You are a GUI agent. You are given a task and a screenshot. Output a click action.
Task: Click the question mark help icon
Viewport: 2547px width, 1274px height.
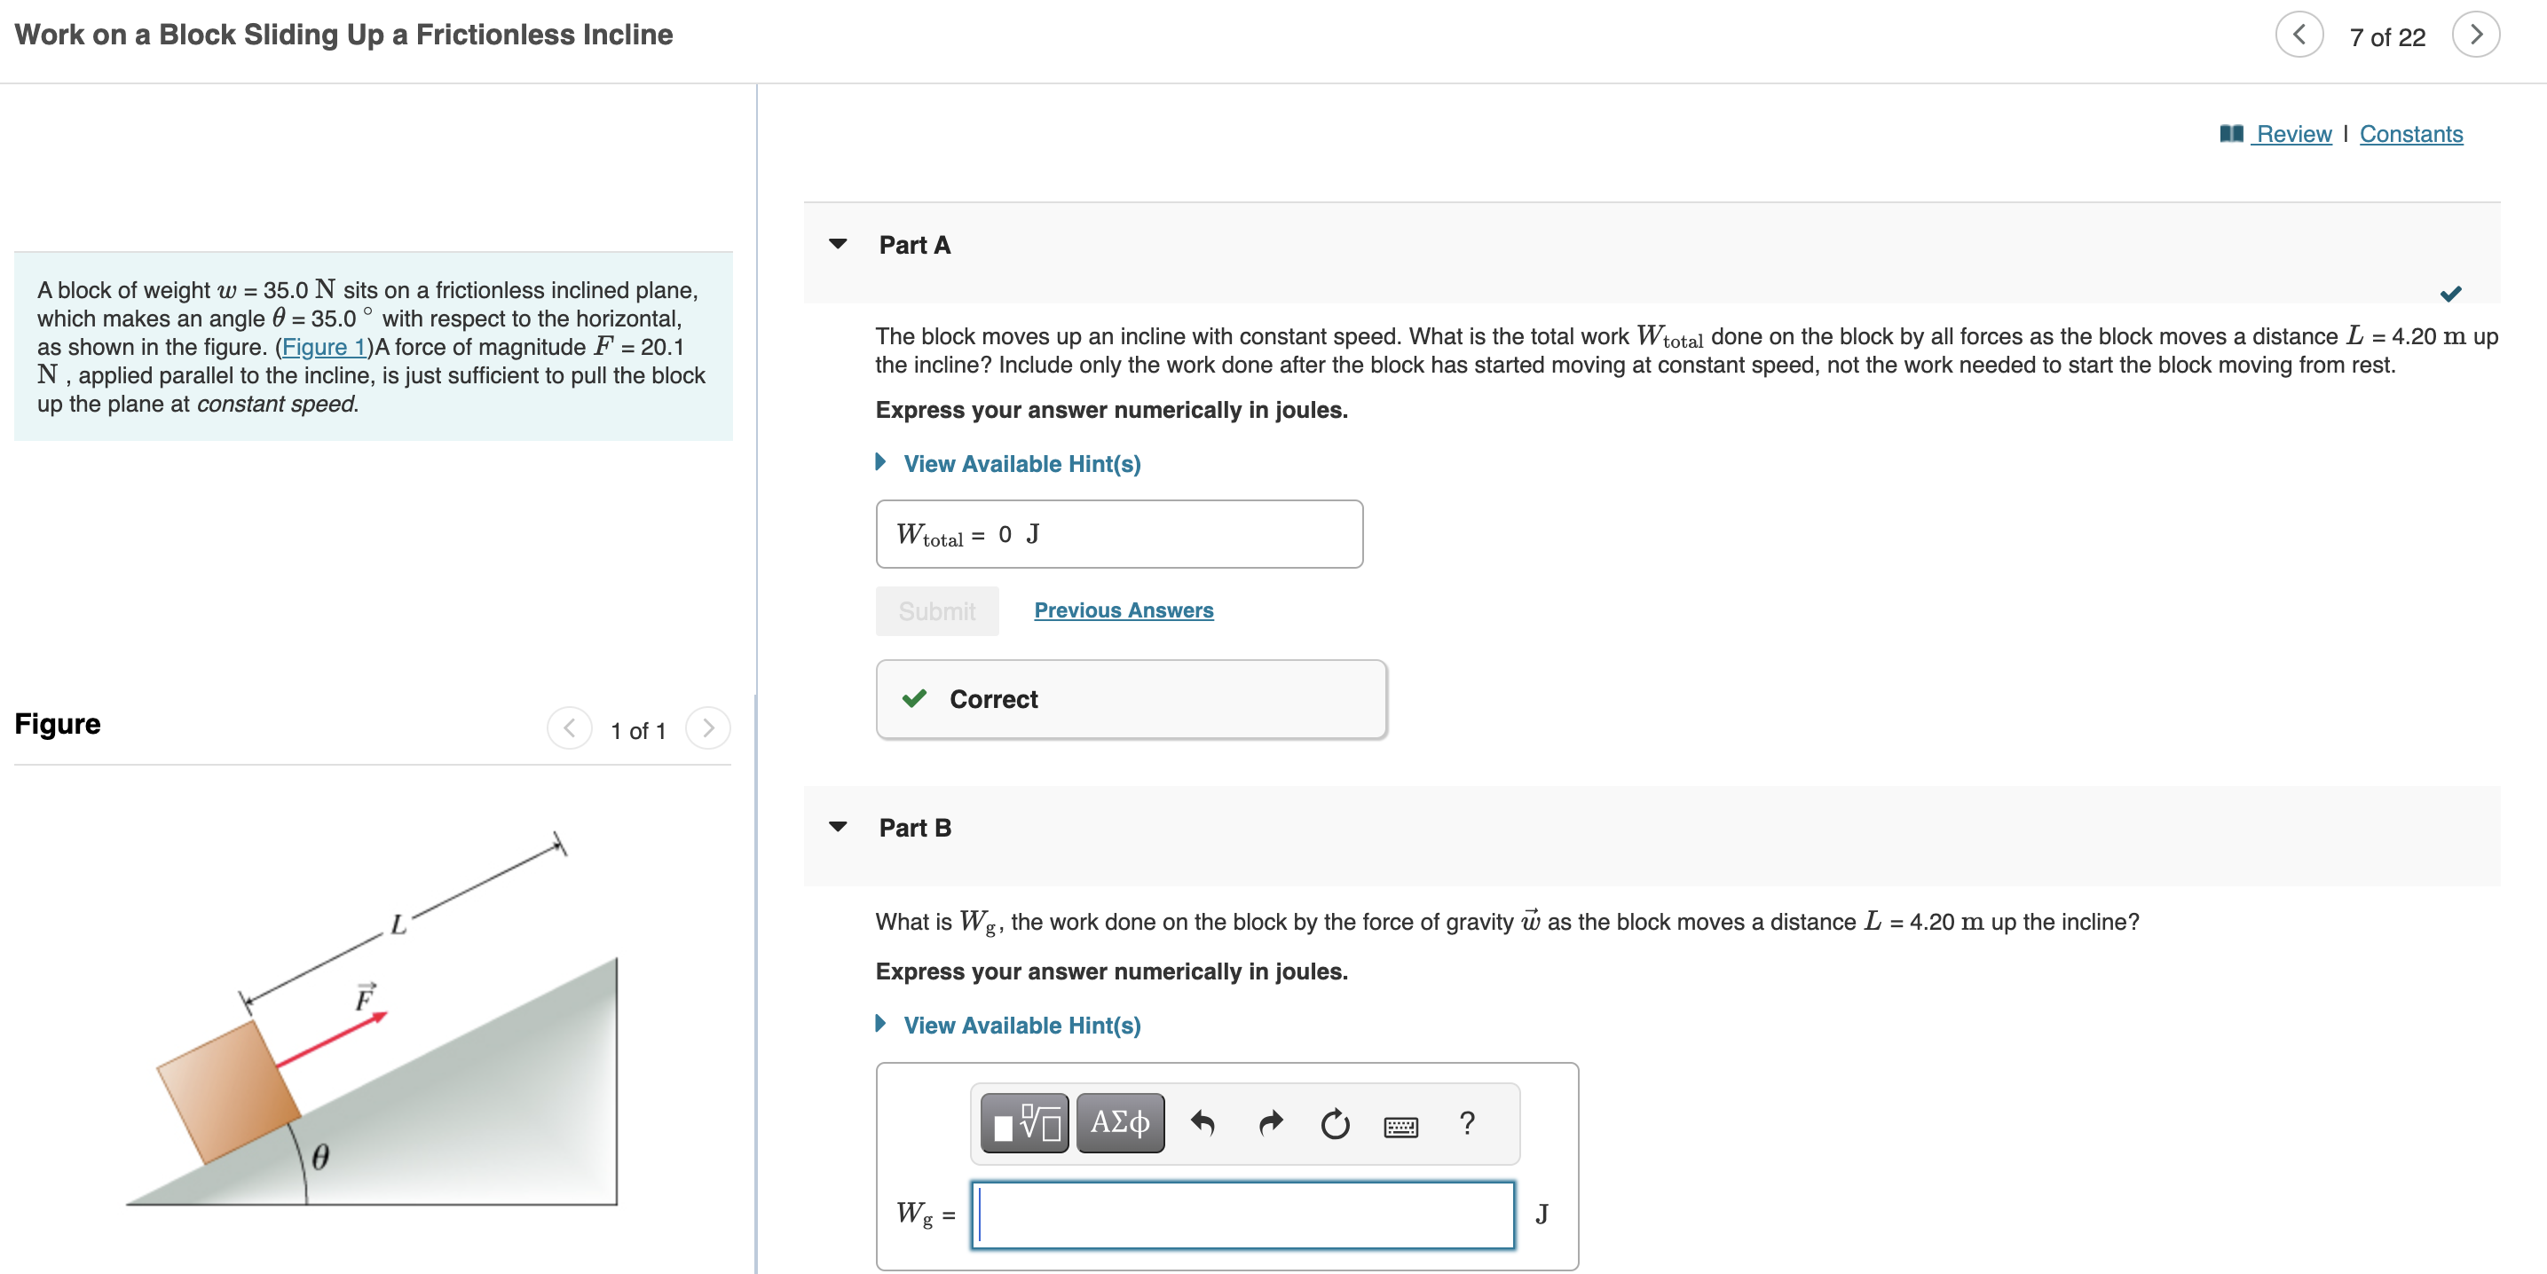(1467, 1124)
